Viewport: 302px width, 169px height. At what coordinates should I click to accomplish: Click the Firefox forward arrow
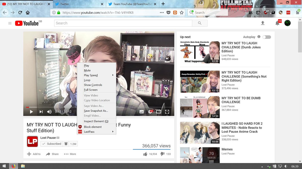pos(13,13)
